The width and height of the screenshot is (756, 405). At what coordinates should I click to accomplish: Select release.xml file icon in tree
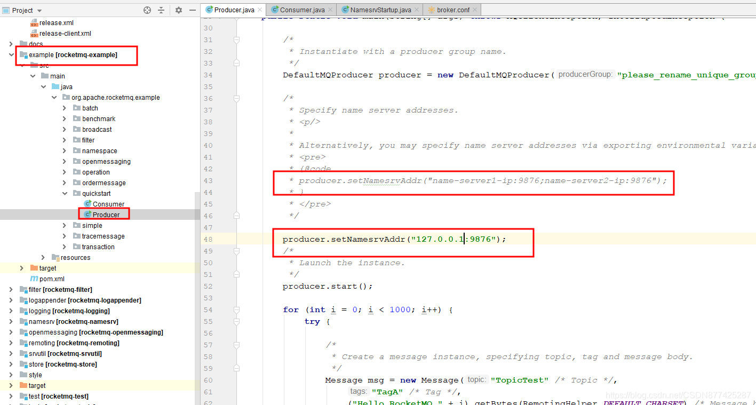click(x=34, y=22)
